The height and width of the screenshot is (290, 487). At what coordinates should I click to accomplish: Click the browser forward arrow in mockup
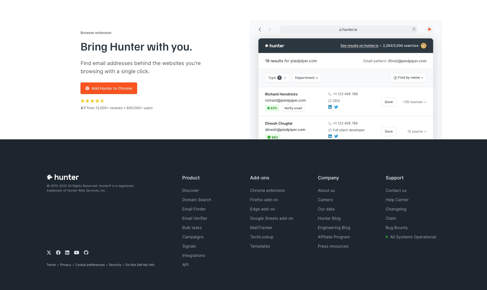270,29
